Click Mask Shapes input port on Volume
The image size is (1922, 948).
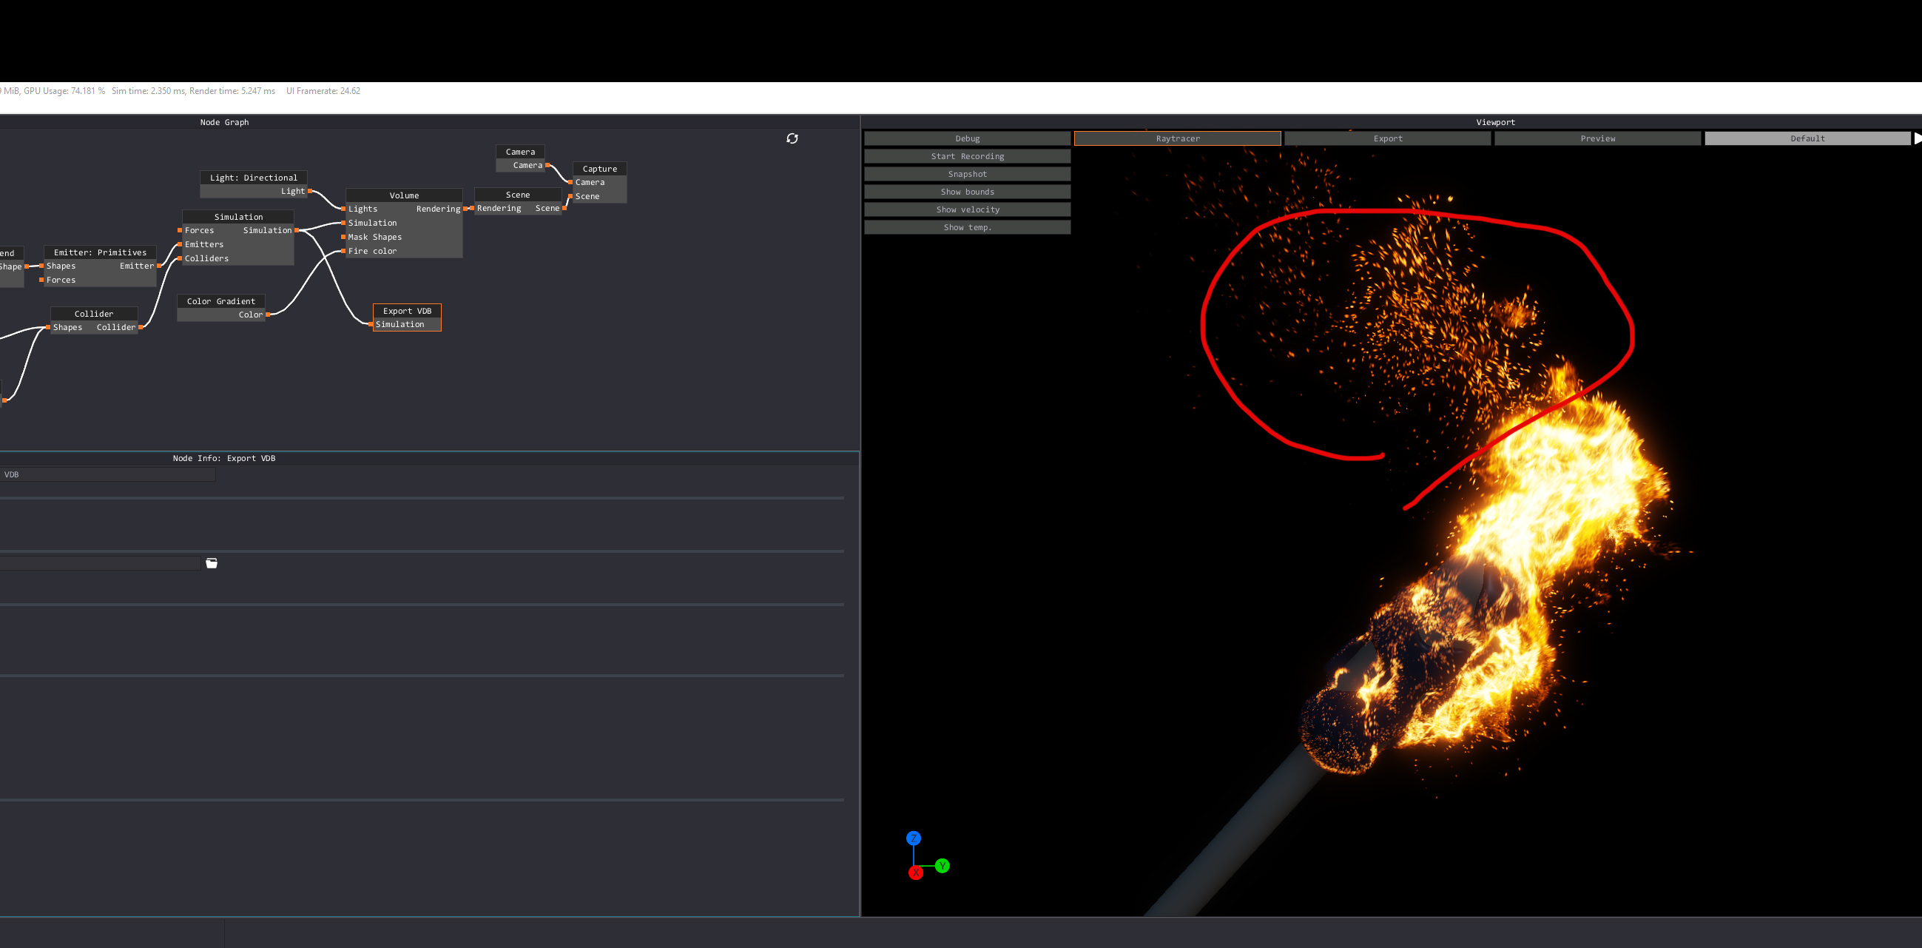(343, 238)
